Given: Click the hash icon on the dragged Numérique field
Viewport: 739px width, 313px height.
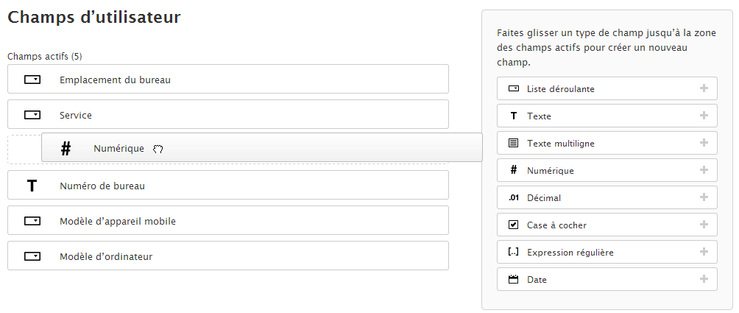Looking at the screenshot, I should tap(66, 149).
